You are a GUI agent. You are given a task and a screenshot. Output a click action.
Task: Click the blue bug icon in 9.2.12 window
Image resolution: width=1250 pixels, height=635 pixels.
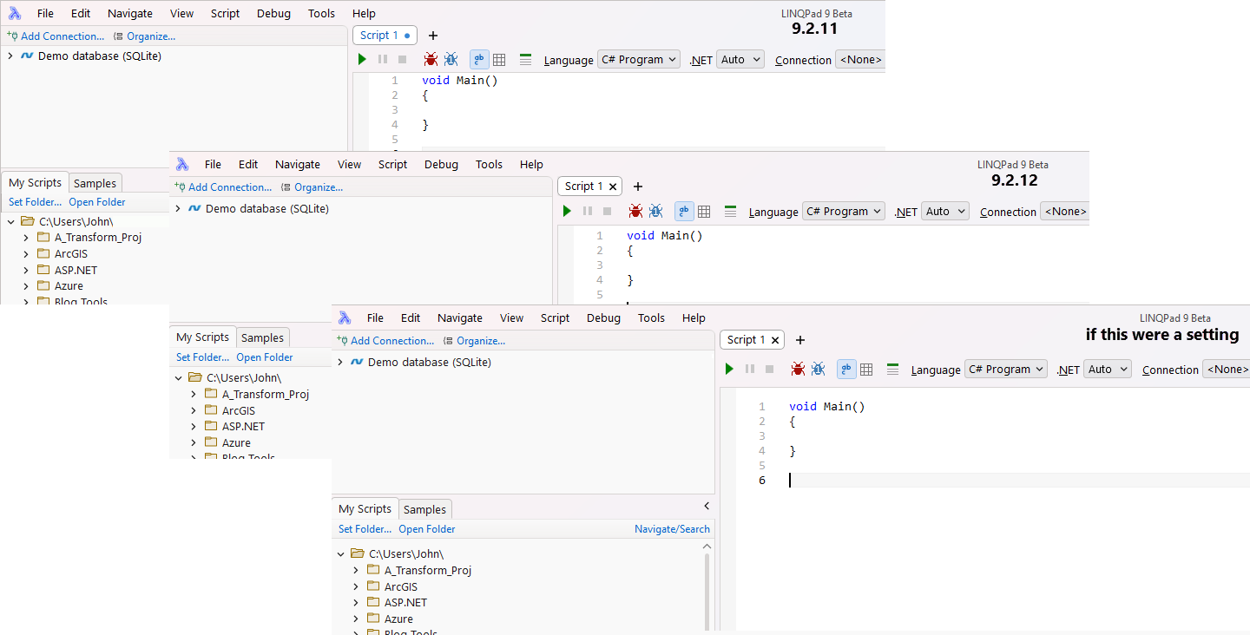(x=655, y=211)
